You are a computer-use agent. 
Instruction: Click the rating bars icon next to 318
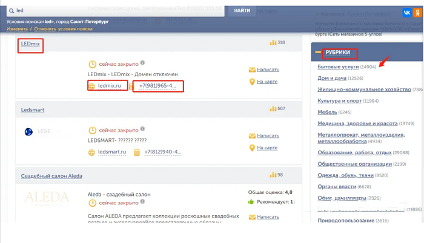(x=273, y=42)
